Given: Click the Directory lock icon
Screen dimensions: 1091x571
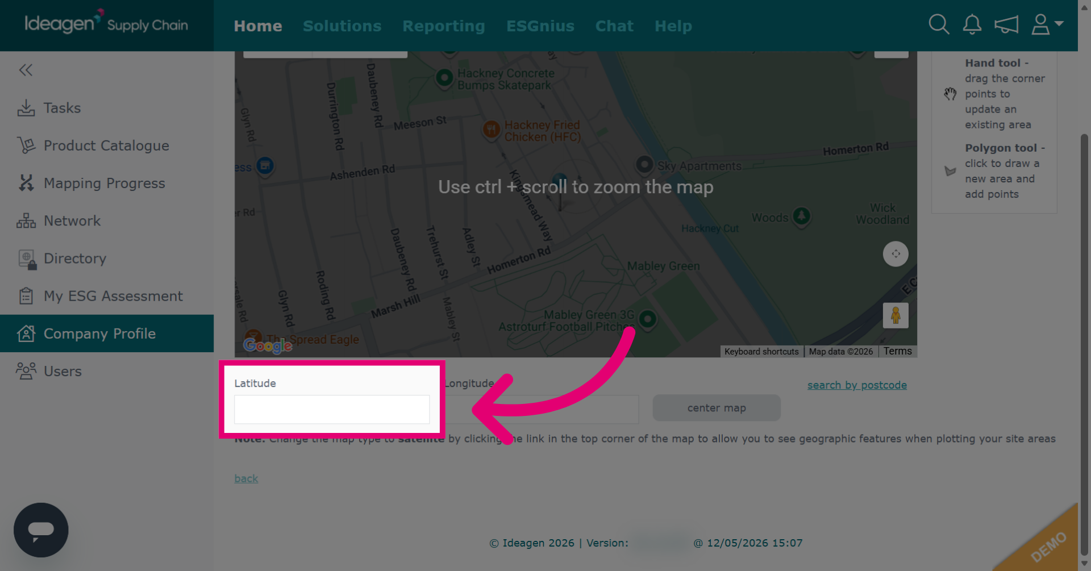Looking at the screenshot, I should (x=27, y=259).
